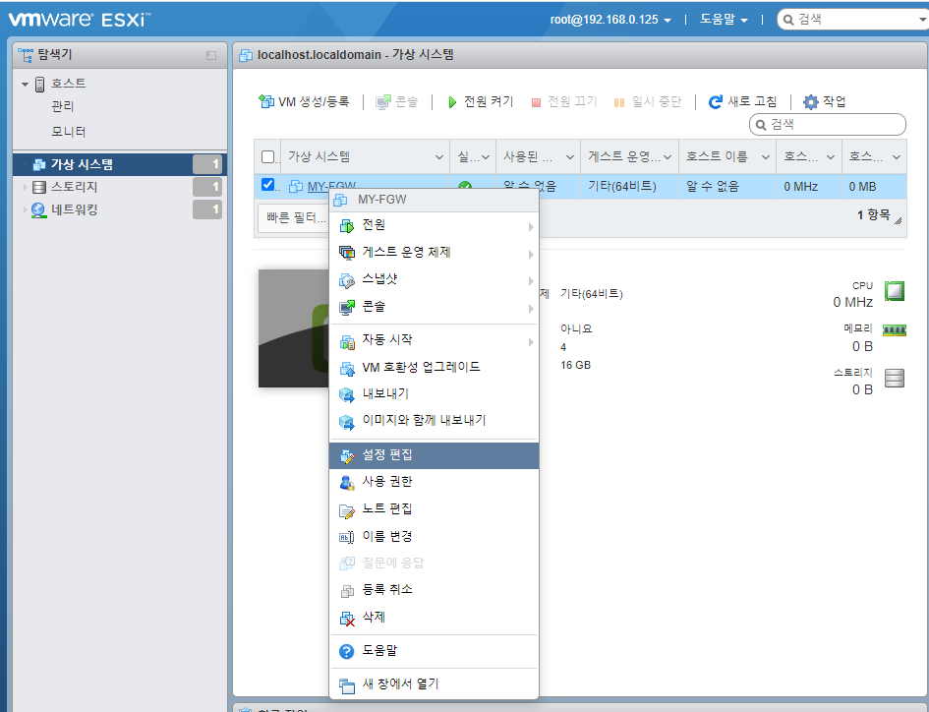The image size is (929, 712).
Task: Click the VM console preview thumbnail
Action: tap(294, 328)
